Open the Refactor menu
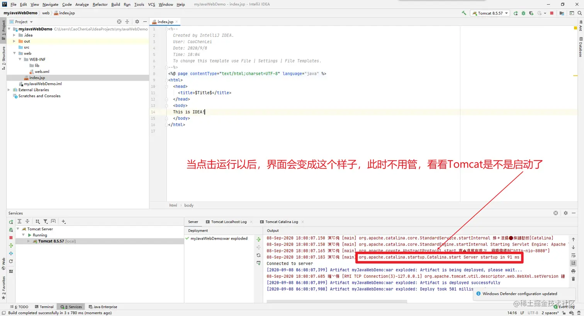 (x=100, y=4)
